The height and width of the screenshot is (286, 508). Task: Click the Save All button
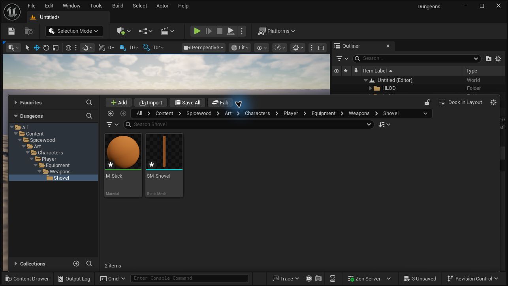pos(188,102)
